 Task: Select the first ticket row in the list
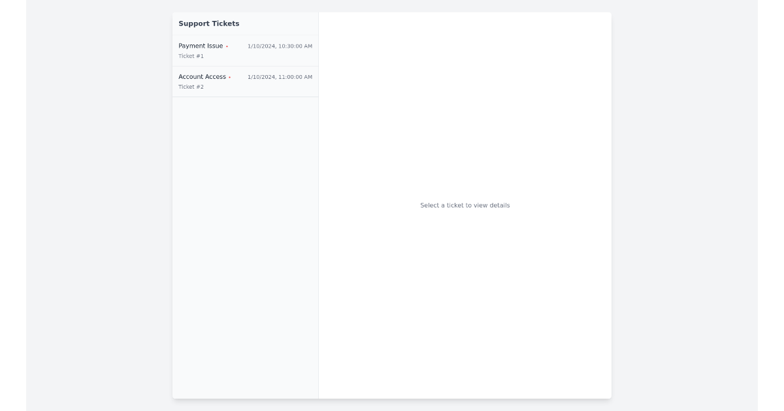(x=245, y=50)
